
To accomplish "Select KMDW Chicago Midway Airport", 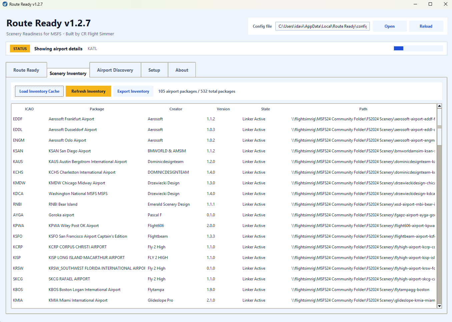I will [x=77, y=183].
